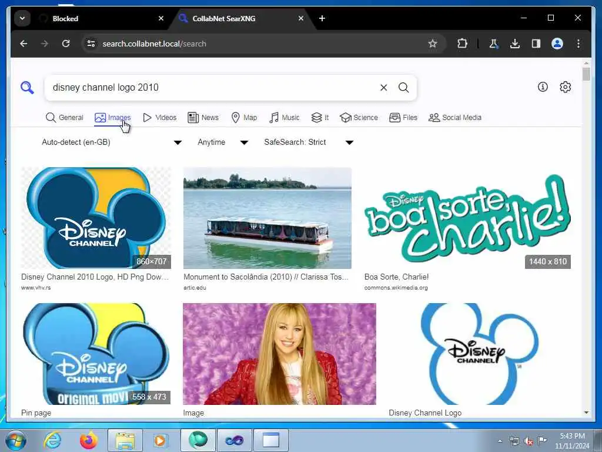
Task: Click the 'Monument to Sacolândia (2010)' title
Action: [x=266, y=277]
